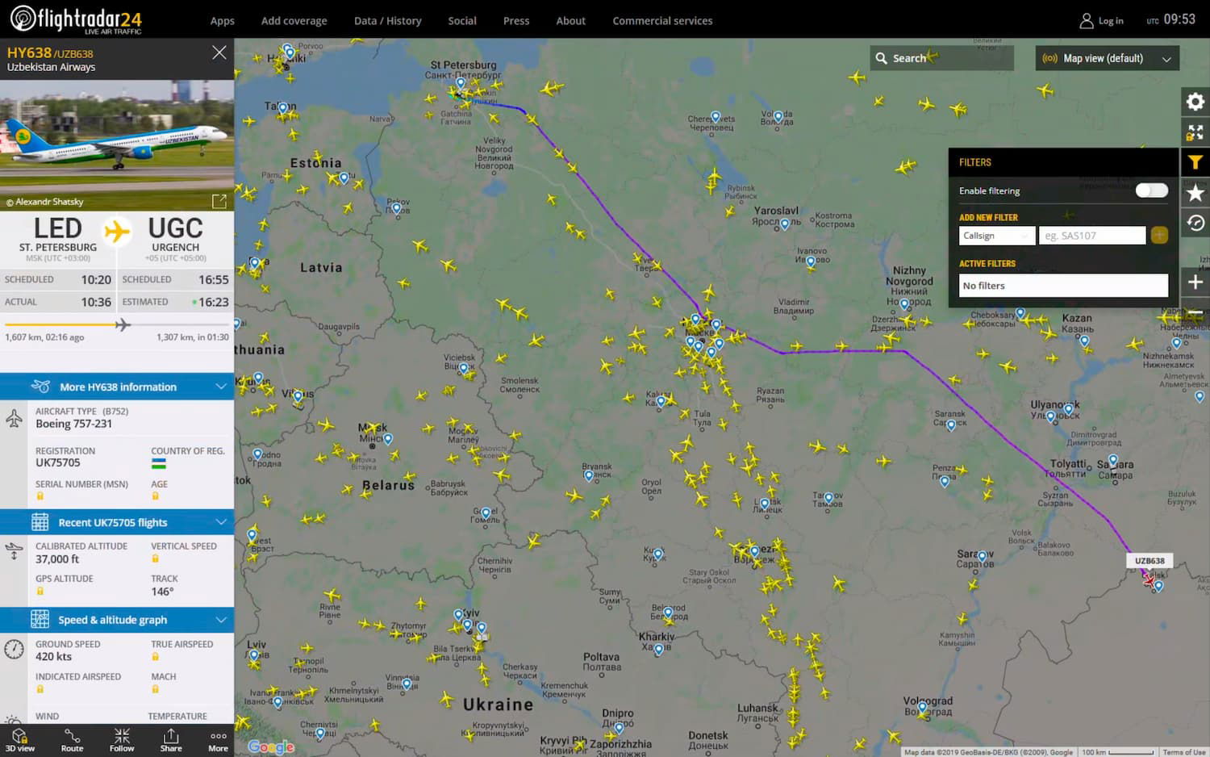Click ground speed 420 kts value
The height and width of the screenshot is (757, 1210).
[53, 657]
